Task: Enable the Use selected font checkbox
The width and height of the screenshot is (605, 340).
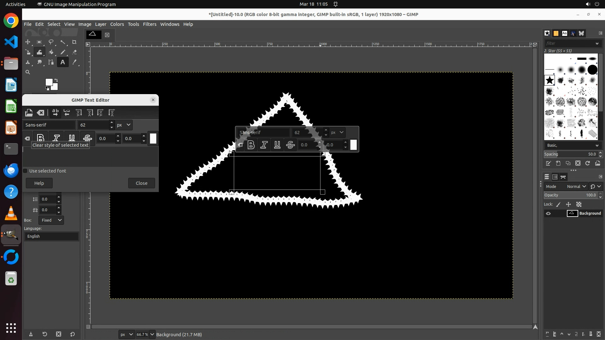Action: (x=25, y=171)
